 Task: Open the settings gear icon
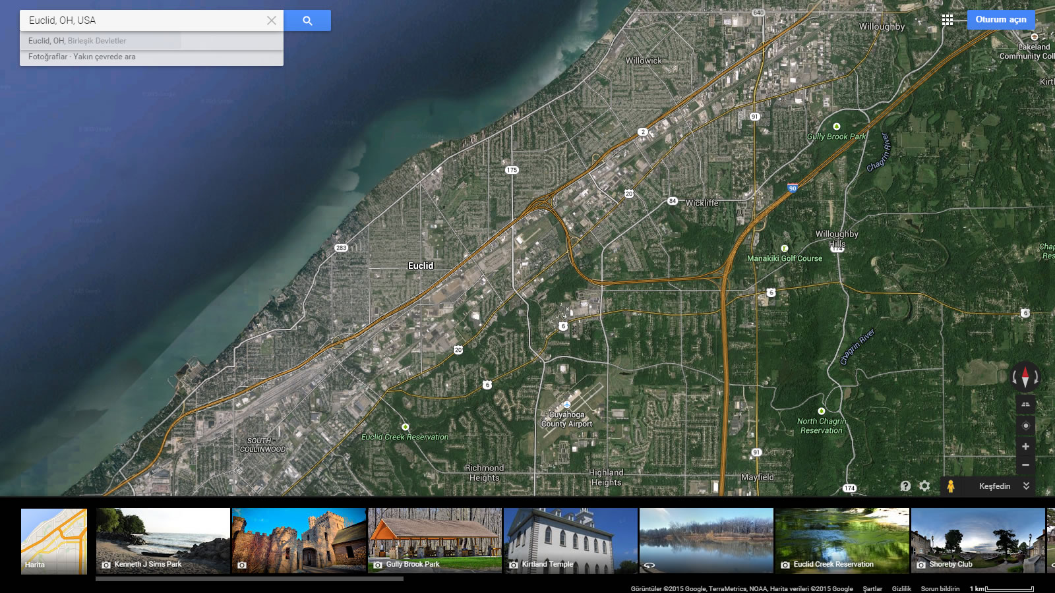(924, 486)
